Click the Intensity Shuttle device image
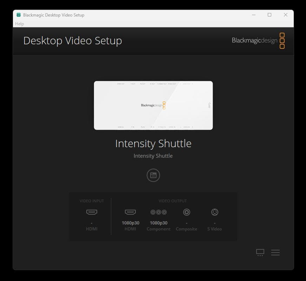 (x=153, y=105)
